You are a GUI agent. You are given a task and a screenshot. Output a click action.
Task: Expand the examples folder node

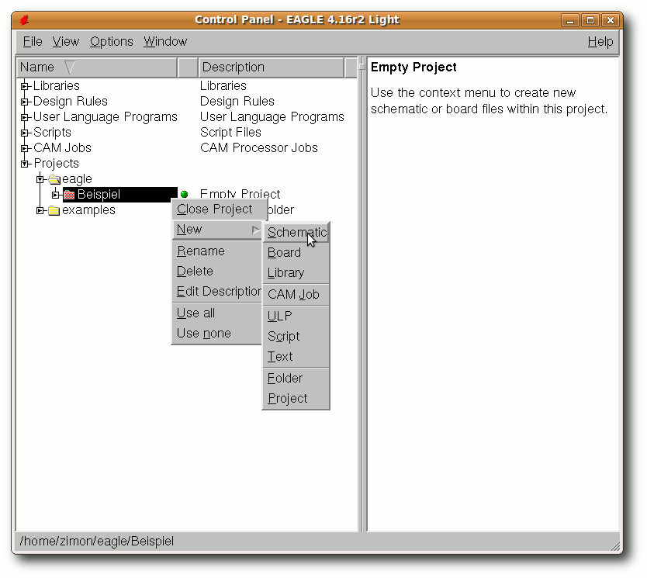click(x=40, y=210)
